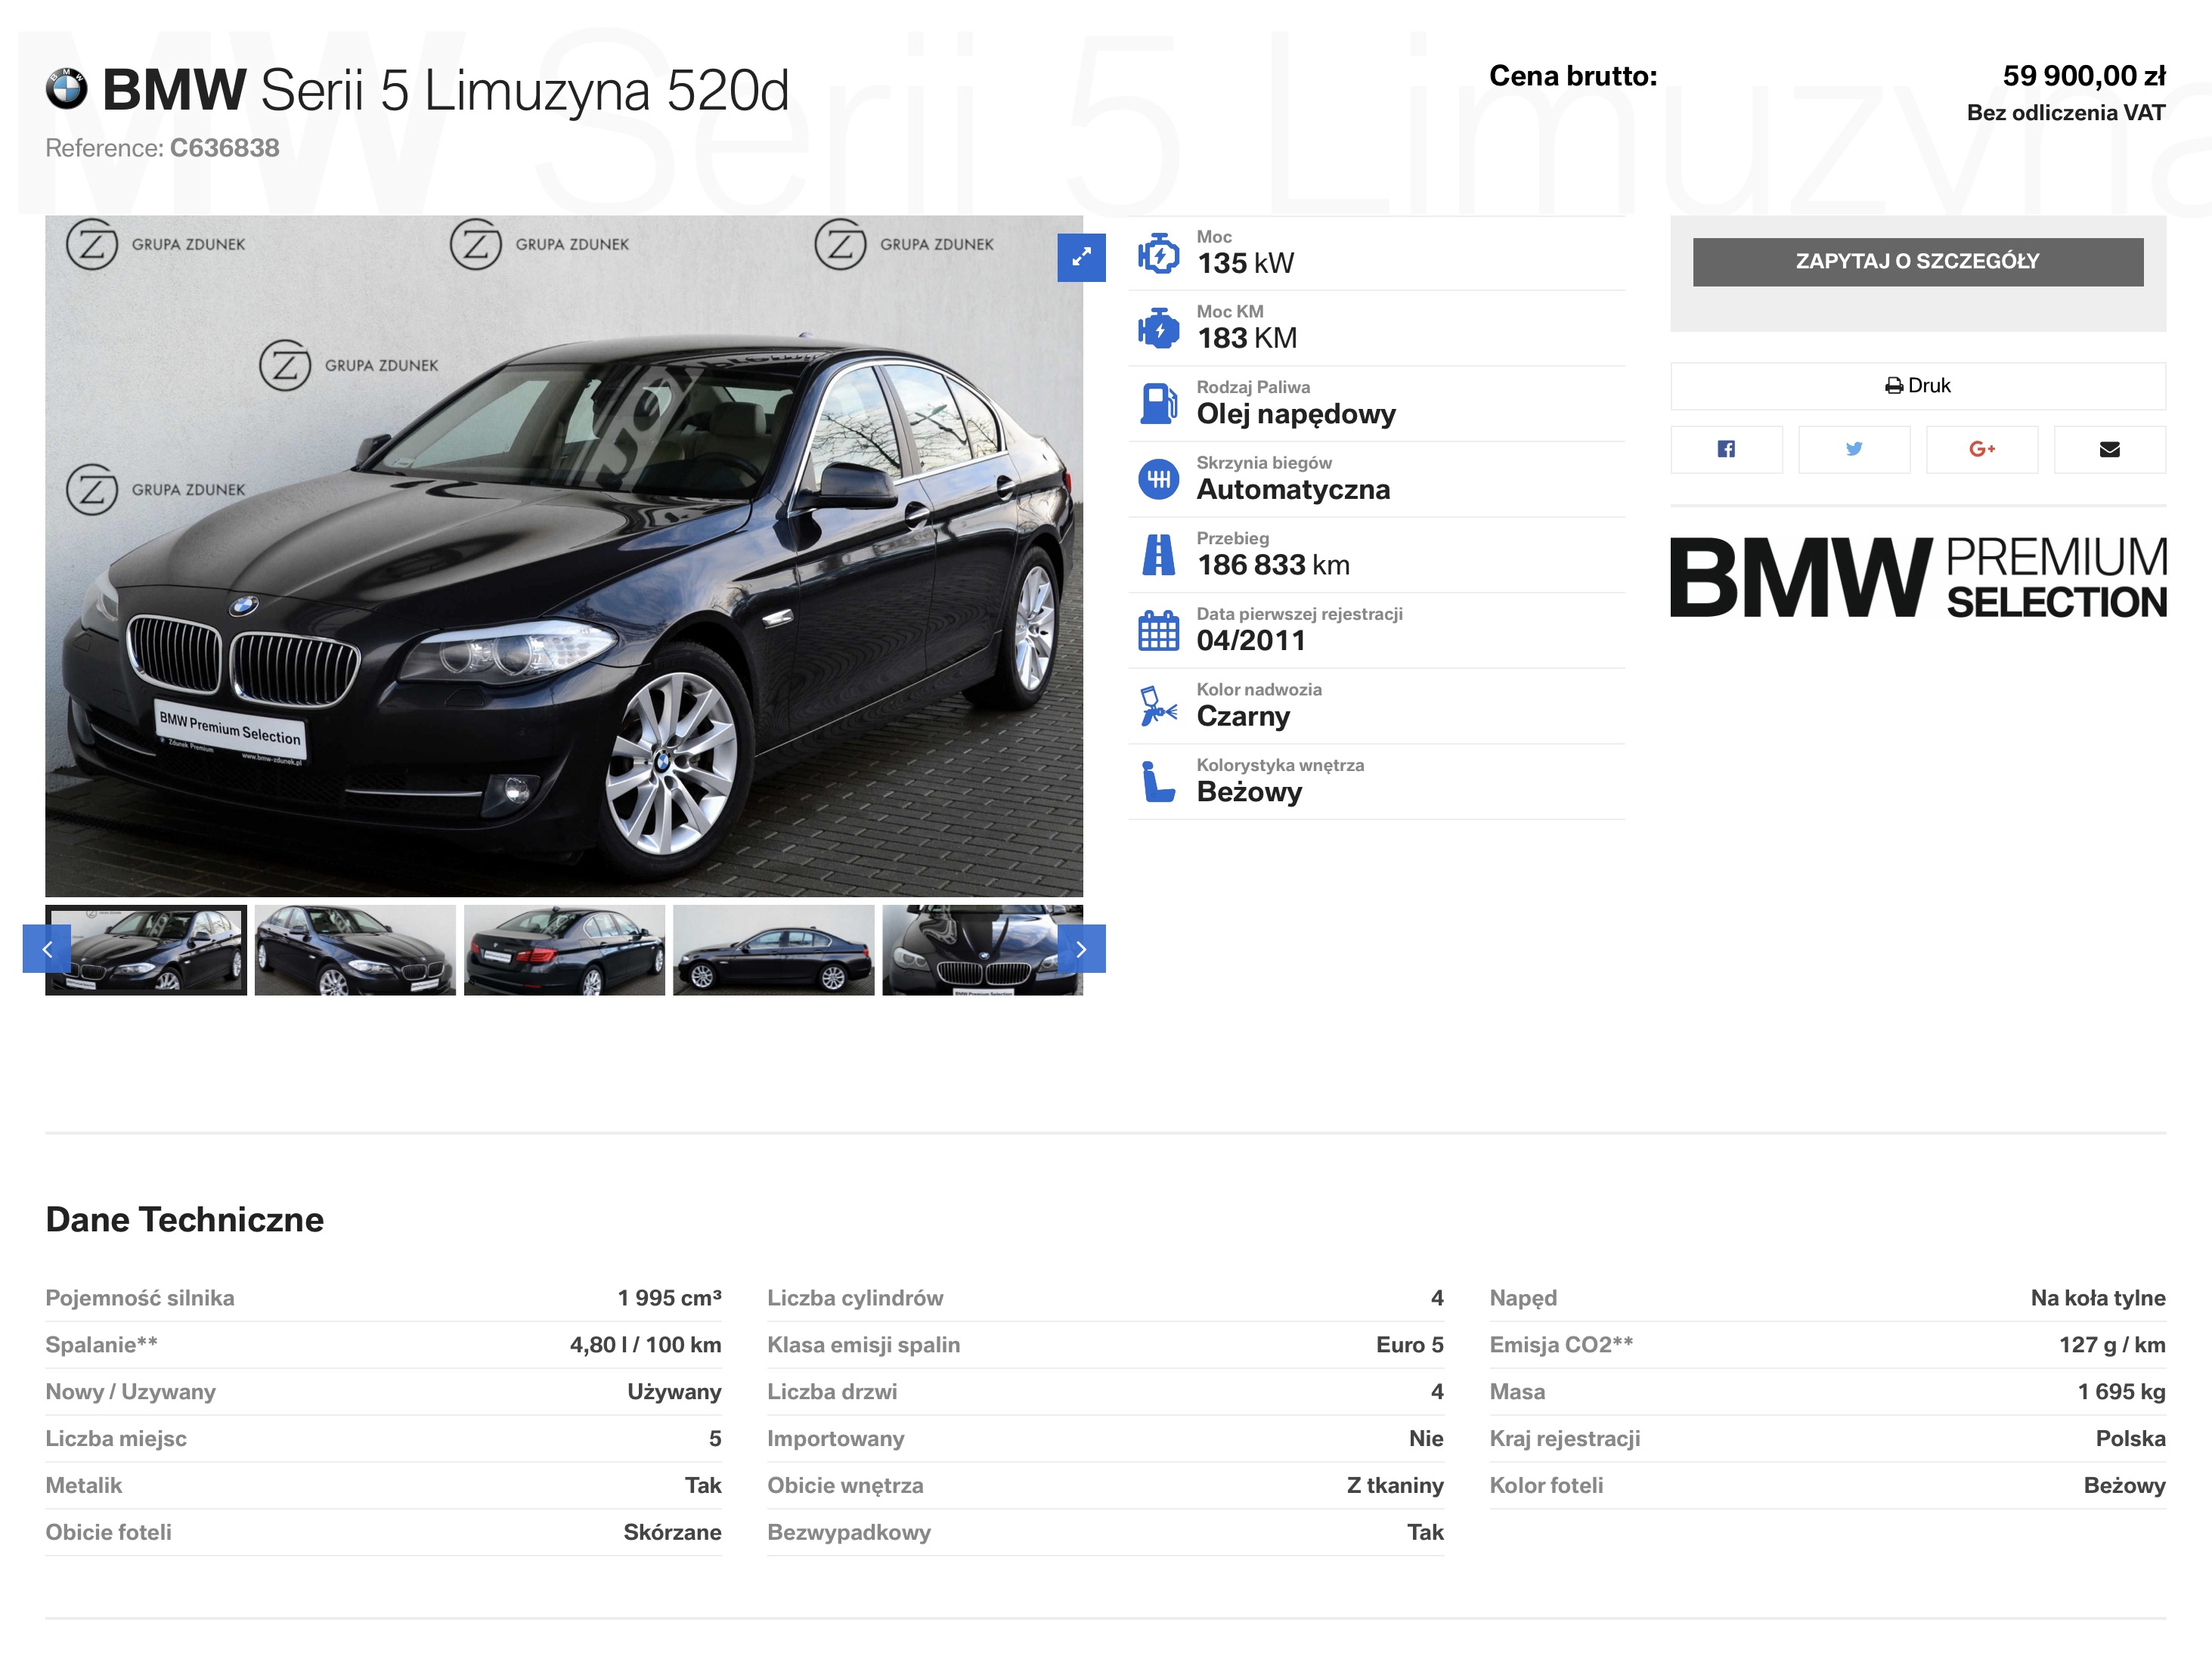
Task: Share the listing on Google Plus
Action: pyautogui.click(x=1982, y=450)
